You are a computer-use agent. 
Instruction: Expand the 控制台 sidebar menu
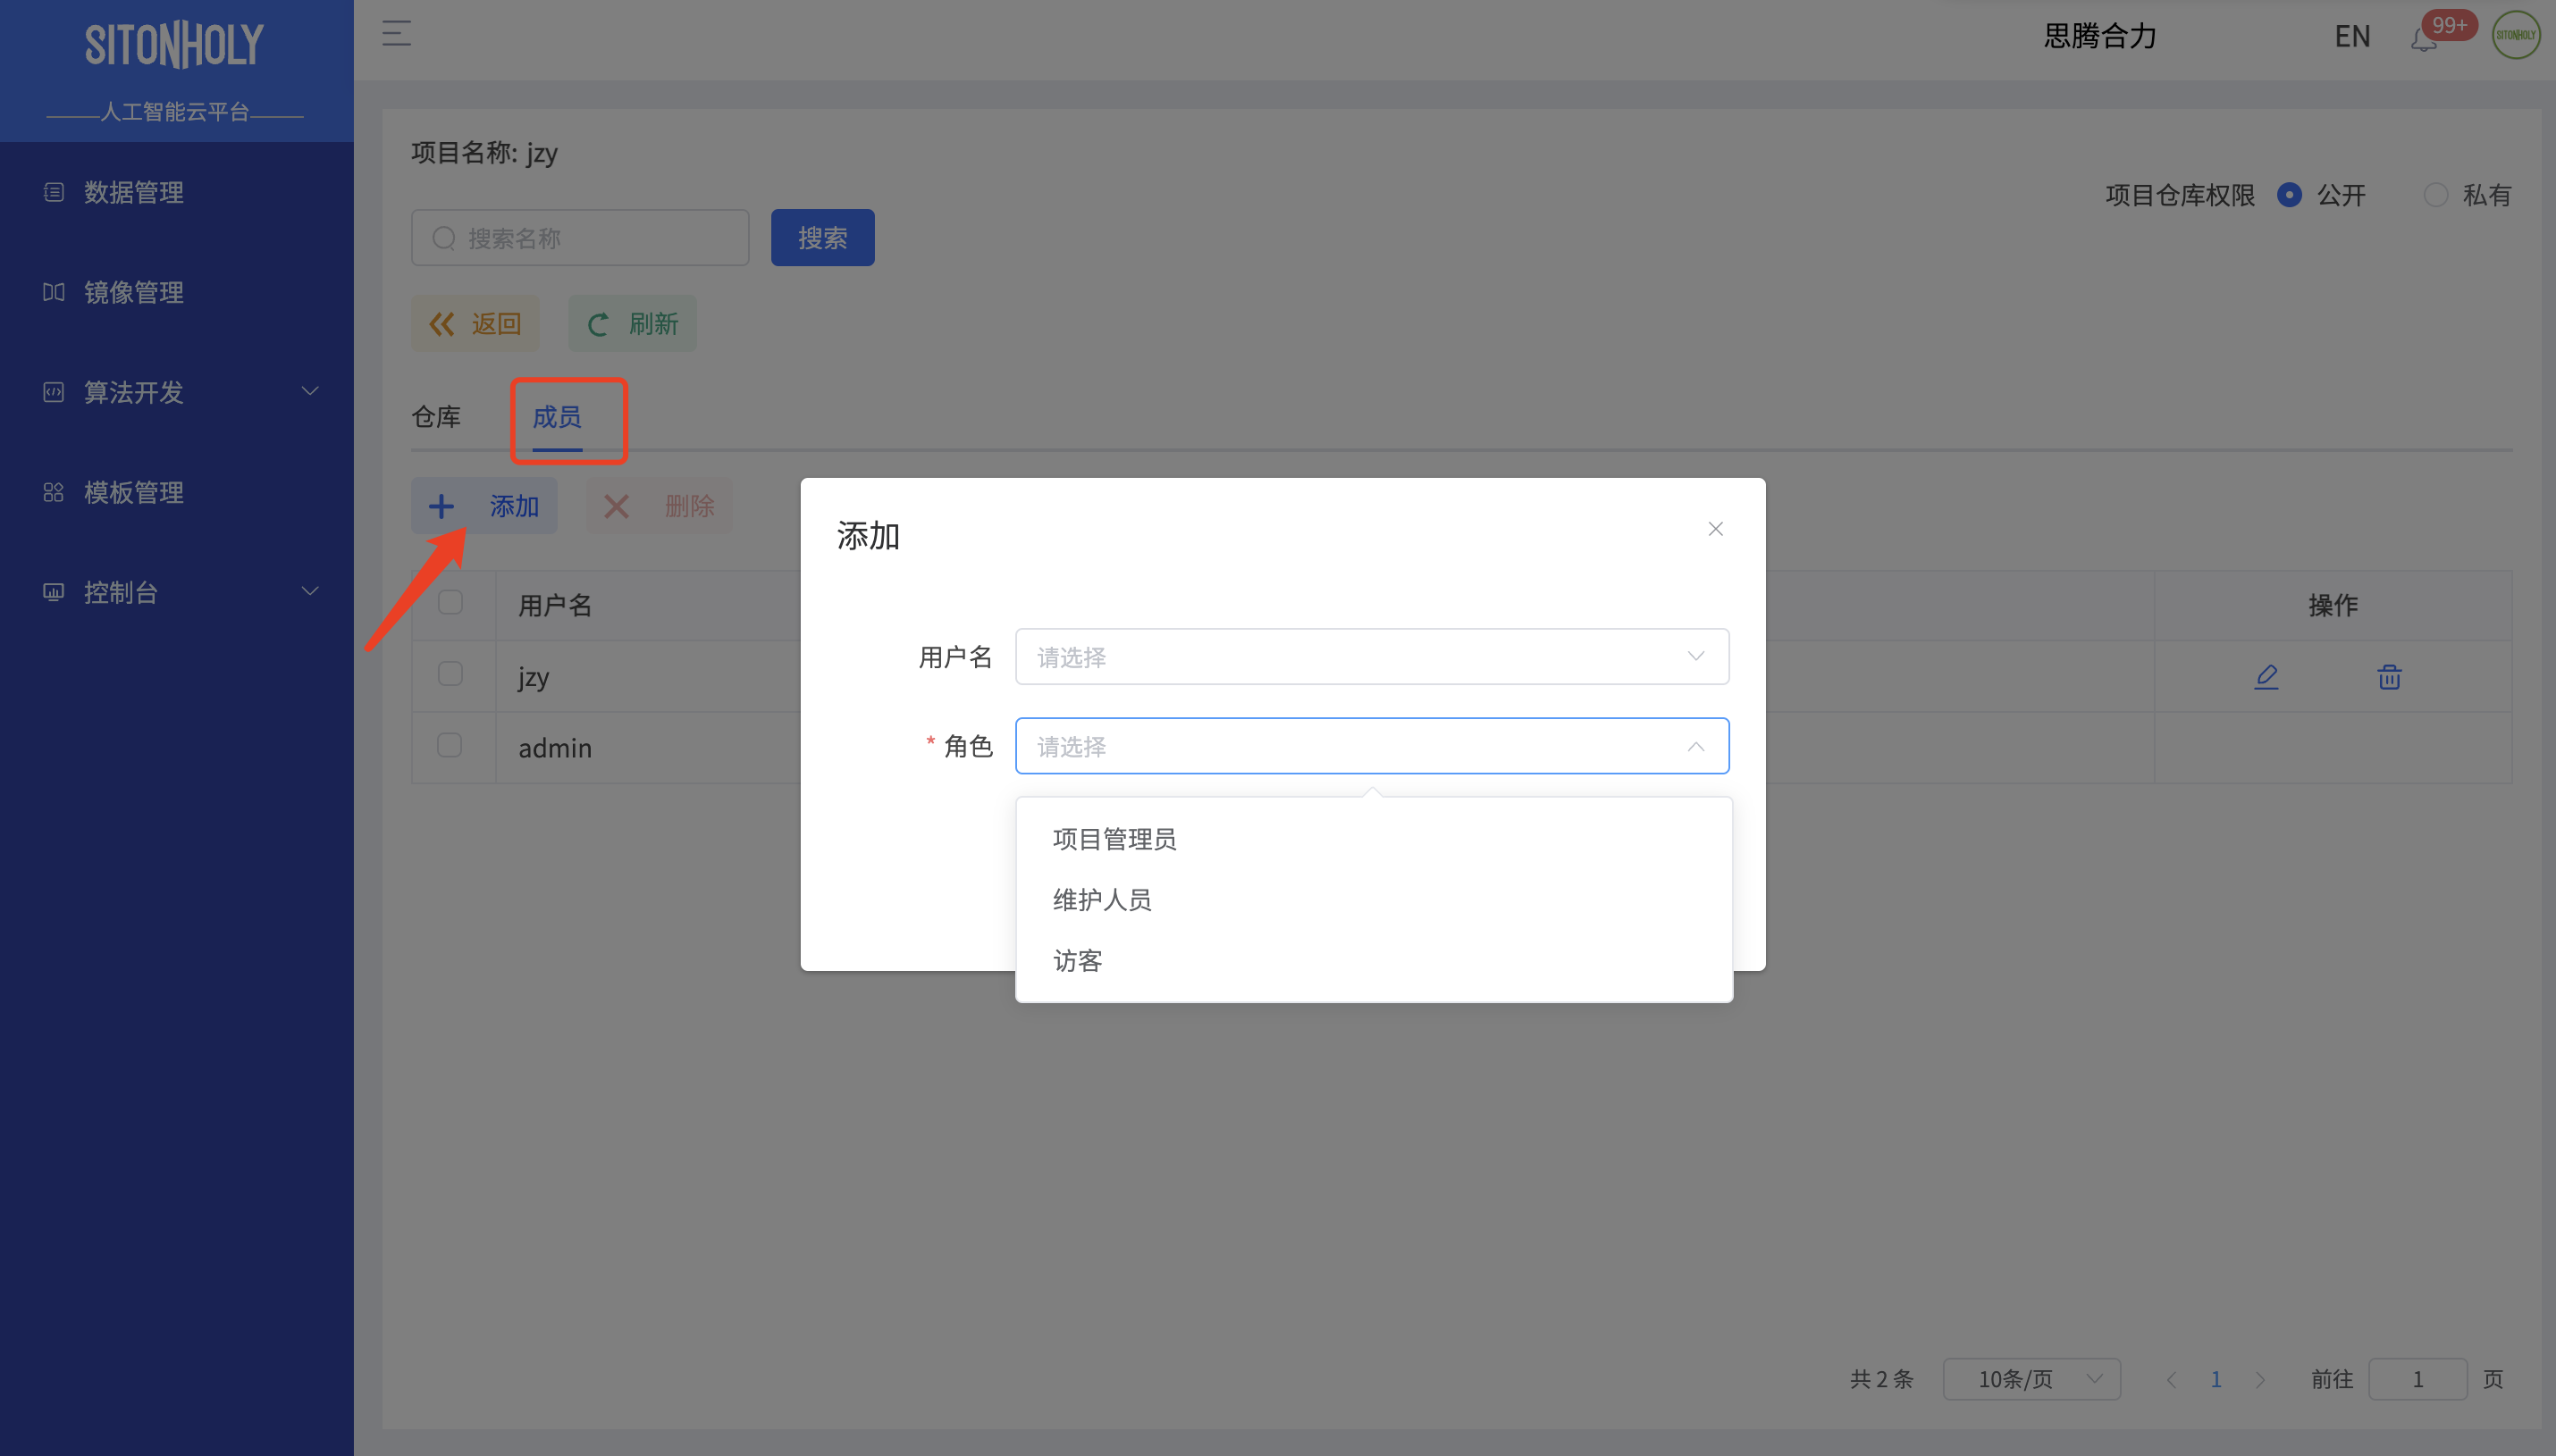(177, 592)
